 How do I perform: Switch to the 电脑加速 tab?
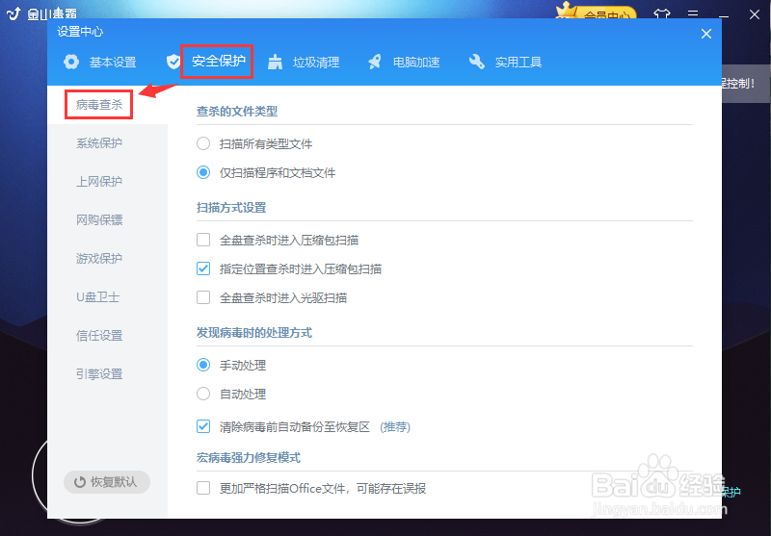coord(416,63)
